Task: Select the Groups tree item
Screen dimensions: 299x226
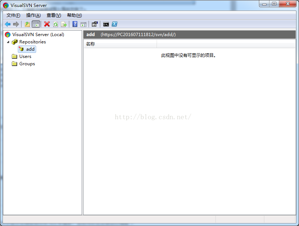Action: (27, 64)
